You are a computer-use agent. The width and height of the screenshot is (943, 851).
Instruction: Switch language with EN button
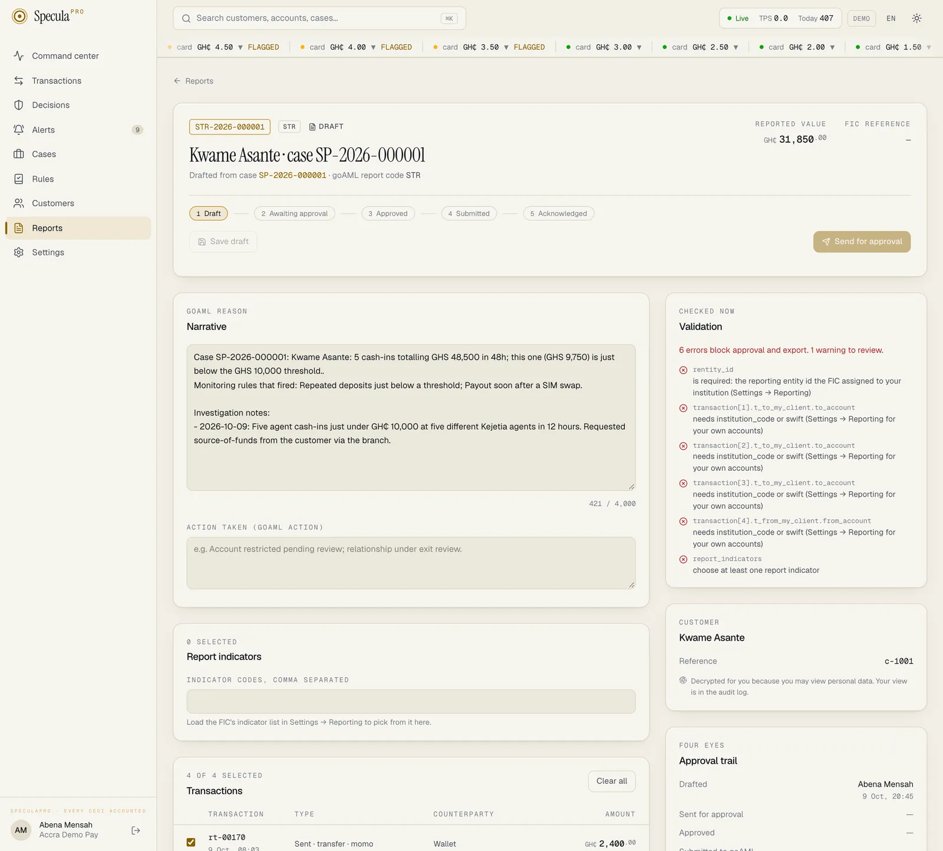coord(891,18)
